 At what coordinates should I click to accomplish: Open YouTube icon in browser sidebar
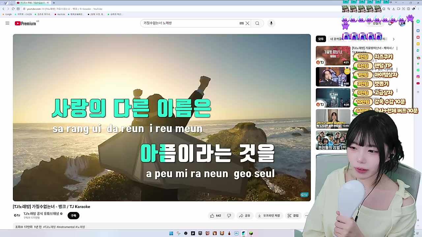pyautogui.click(x=418, y=83)
